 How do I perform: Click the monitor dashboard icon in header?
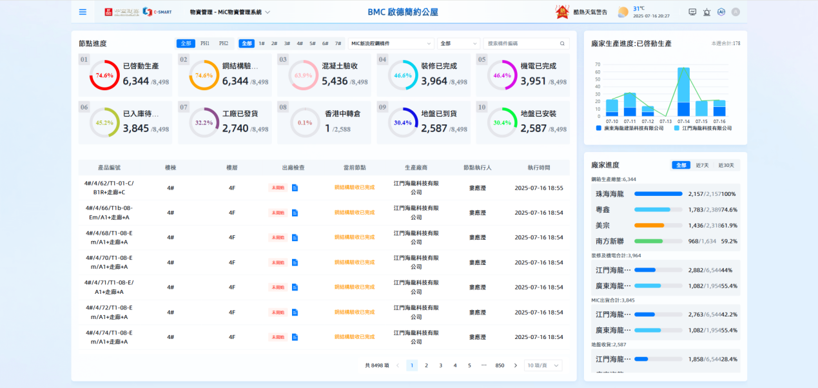pyautogui.click(x=692, y=12)
